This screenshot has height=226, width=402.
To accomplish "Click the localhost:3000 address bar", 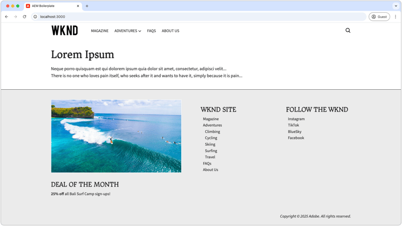I will [x=199, y=17].
